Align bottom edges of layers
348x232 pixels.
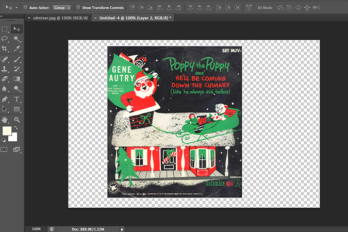coord(150,8)
